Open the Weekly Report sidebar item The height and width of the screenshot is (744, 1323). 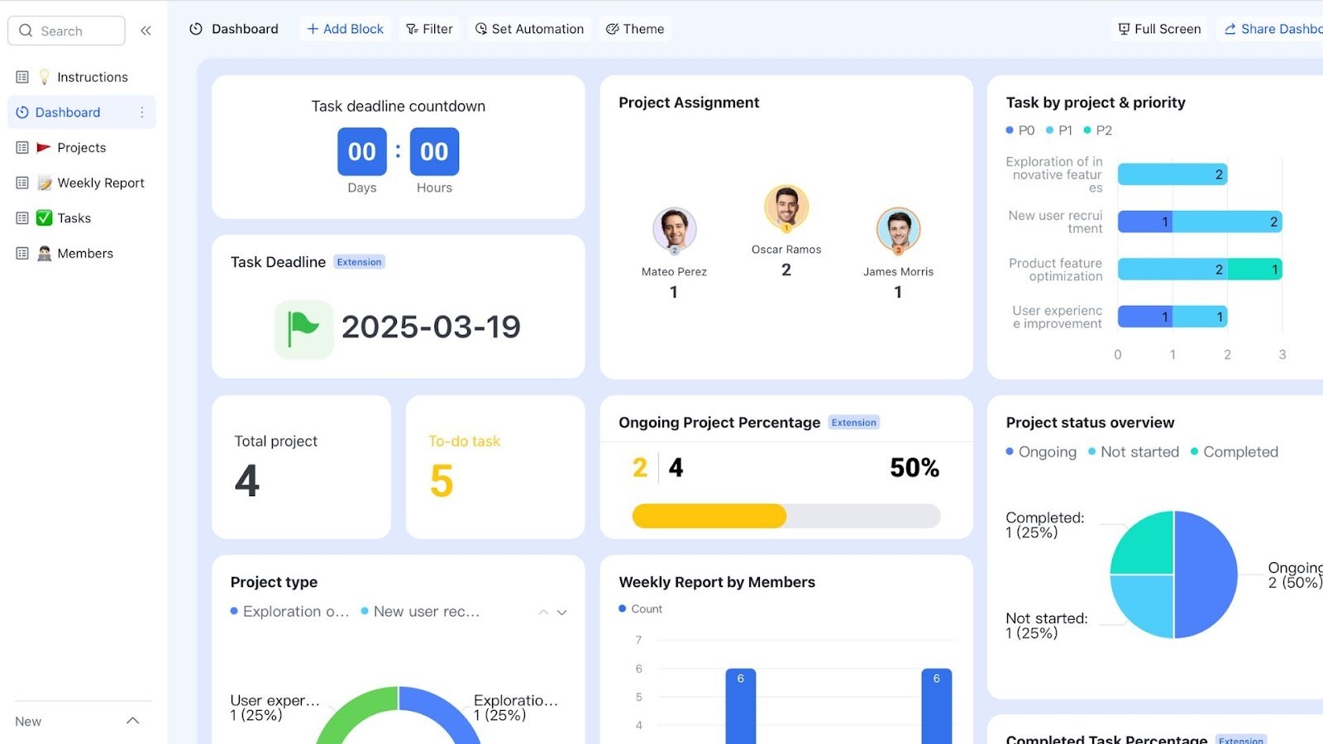tap(100, 183)
